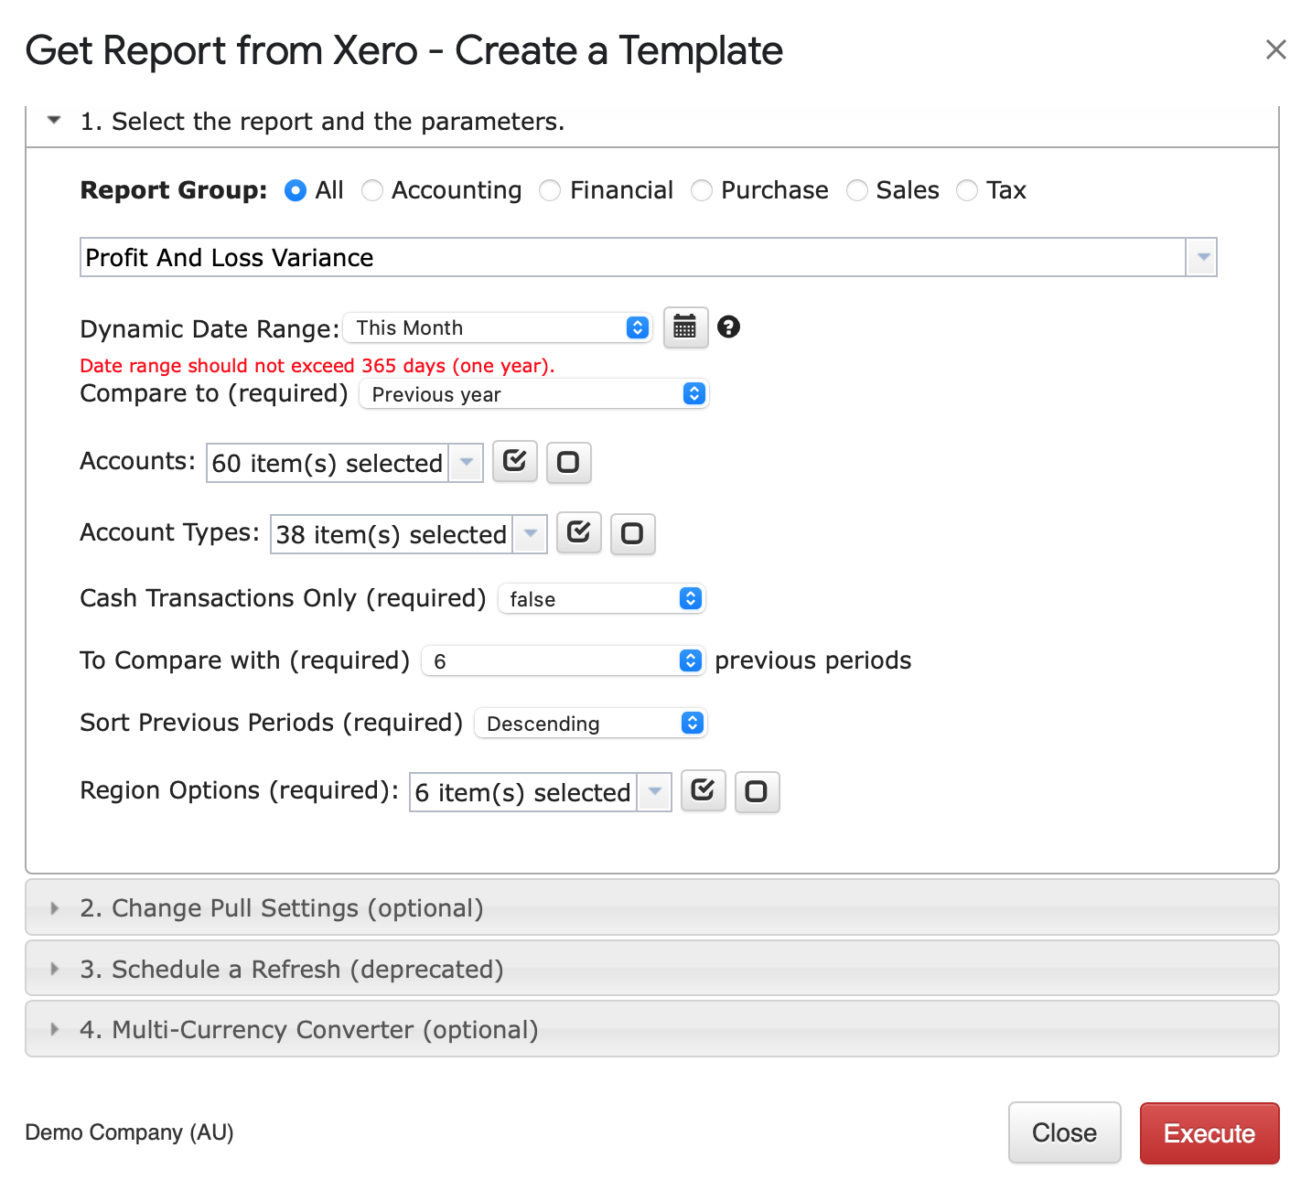Select the Tax report group radio
Screen dimensions: 1290x1180
pos(966,190)
